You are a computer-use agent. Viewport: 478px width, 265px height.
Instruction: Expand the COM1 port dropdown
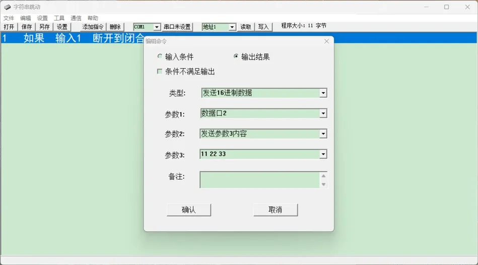click(157, 27)
